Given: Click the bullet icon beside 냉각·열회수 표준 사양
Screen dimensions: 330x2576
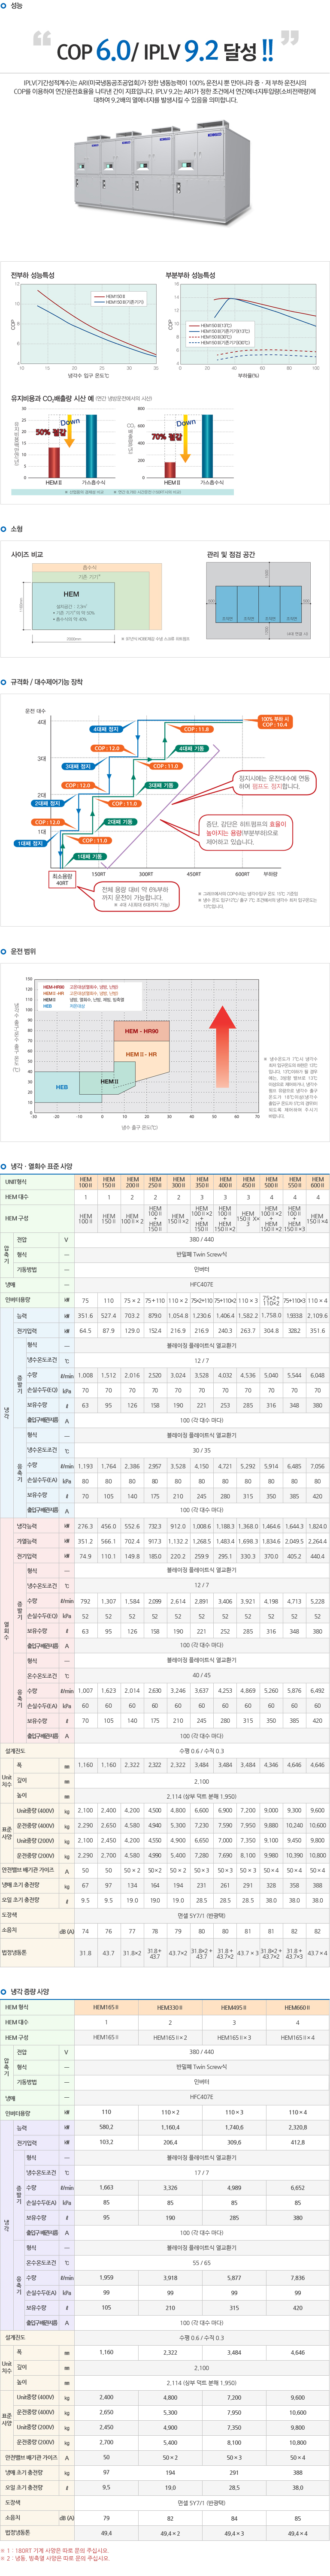Looking at the screenshot, I should (4, 1166).
